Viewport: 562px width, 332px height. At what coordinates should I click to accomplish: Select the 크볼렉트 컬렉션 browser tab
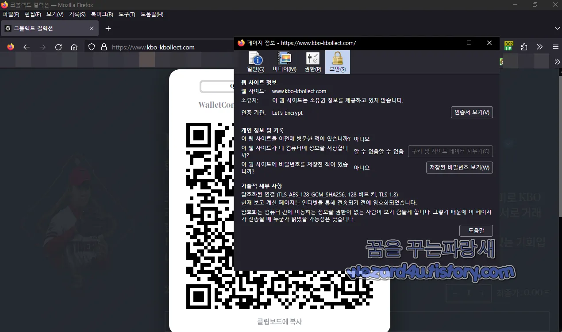(50, 28)
